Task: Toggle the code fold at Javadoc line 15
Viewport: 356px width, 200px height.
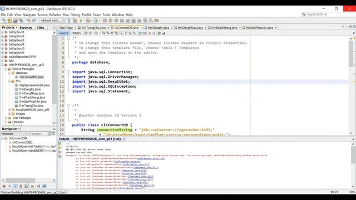Action: 68,106
